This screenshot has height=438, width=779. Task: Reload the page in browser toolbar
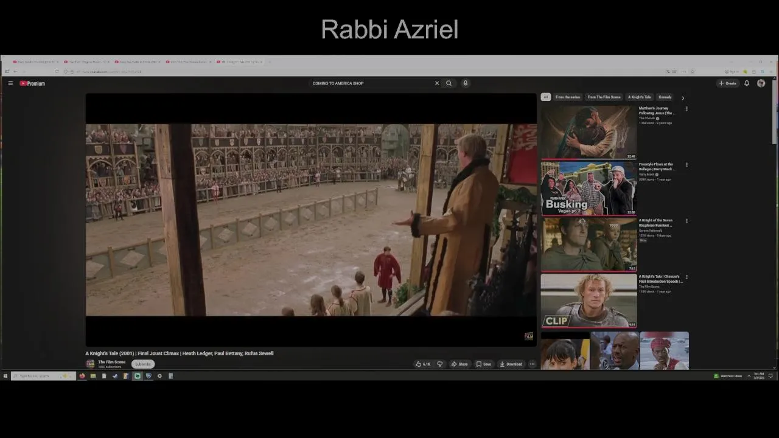(57, 72)
